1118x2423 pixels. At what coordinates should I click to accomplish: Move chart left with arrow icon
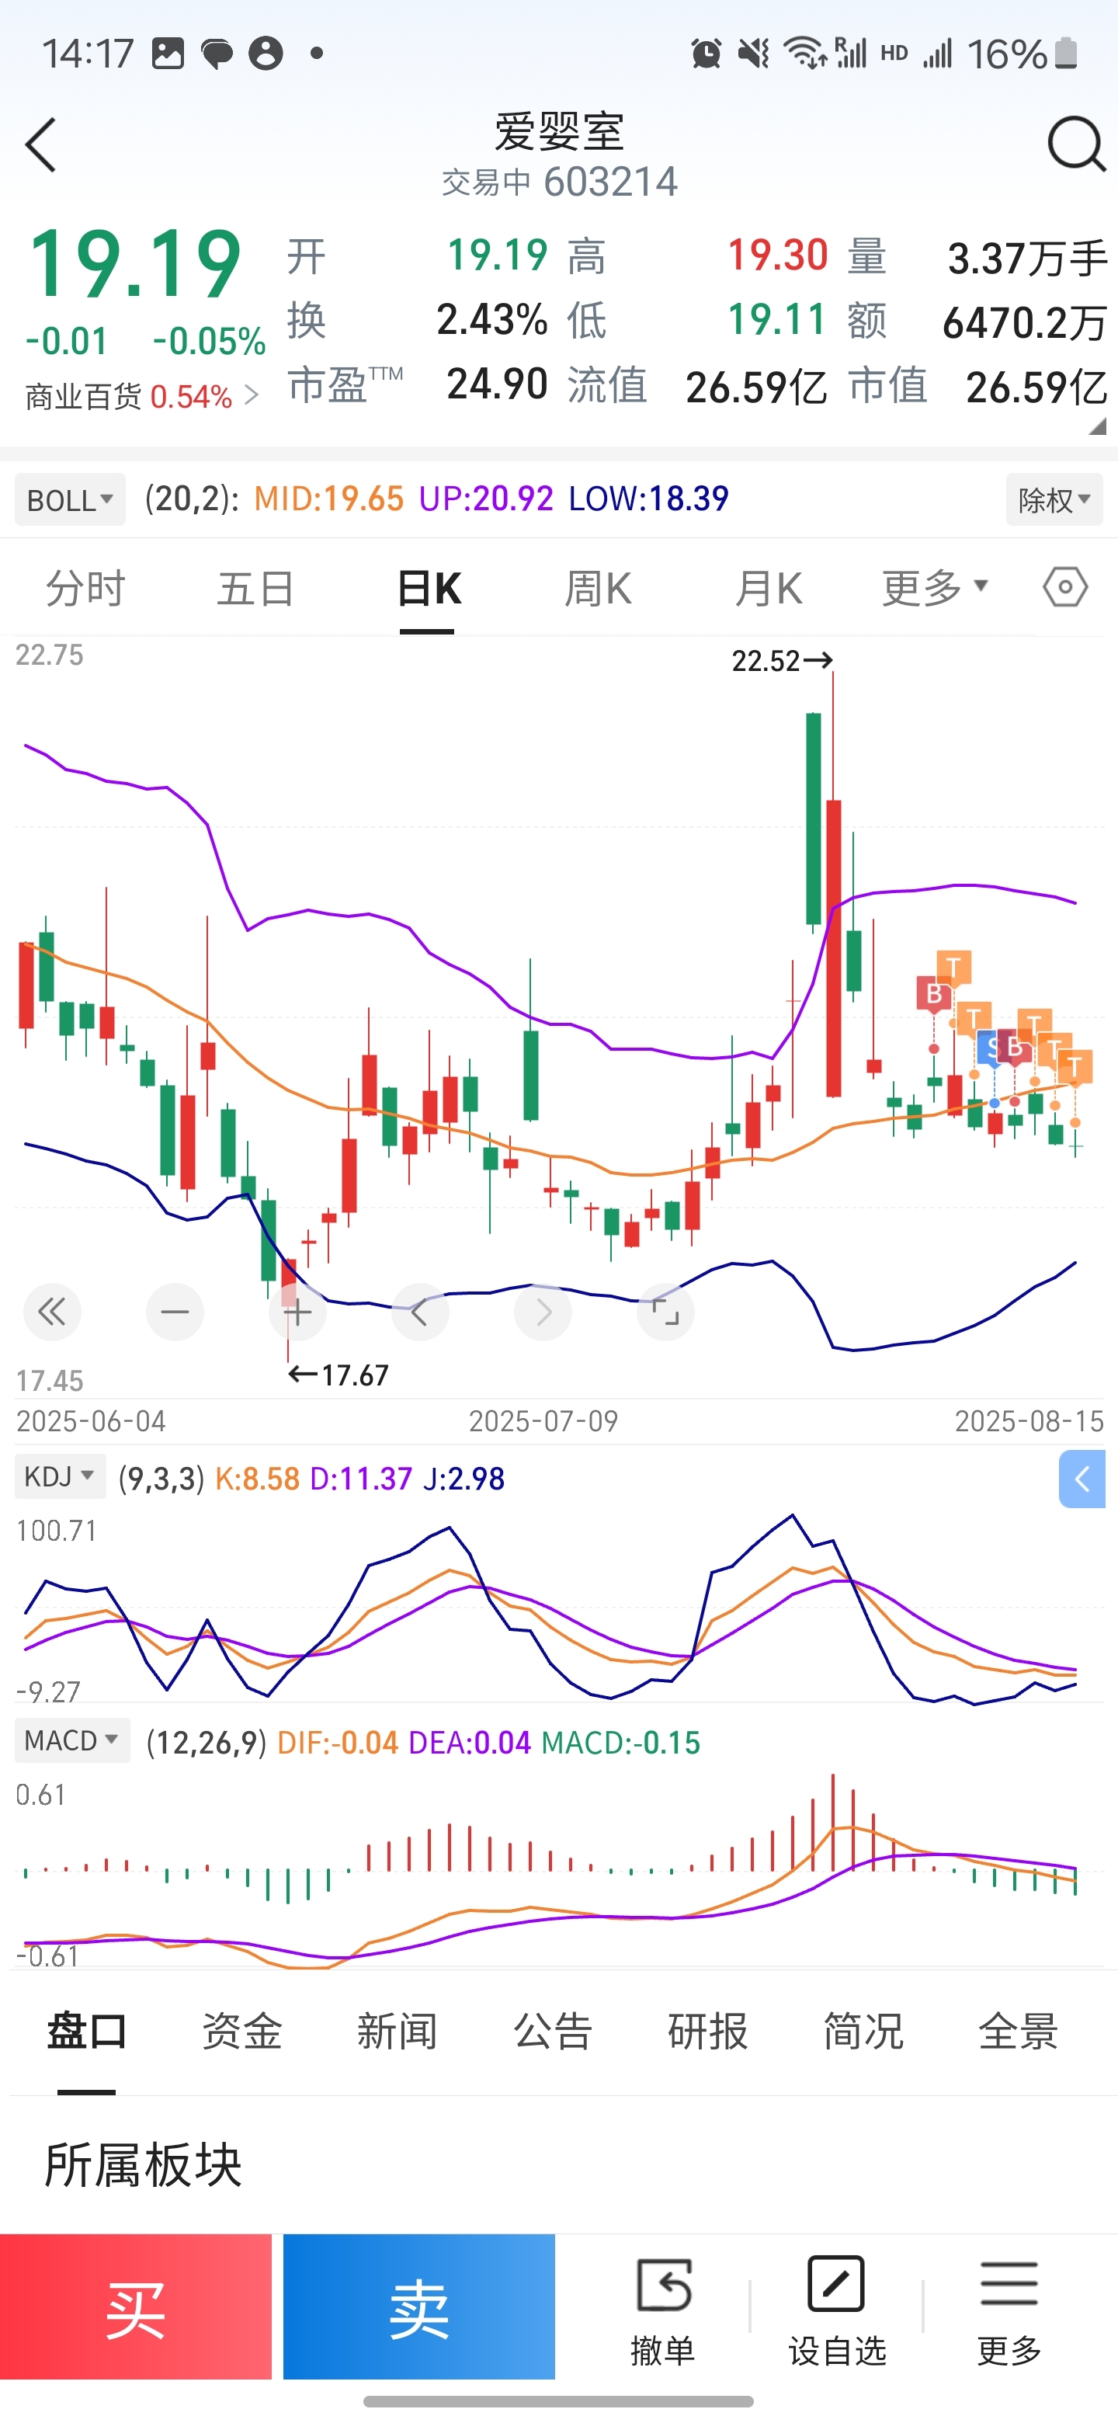[420, 1311]
